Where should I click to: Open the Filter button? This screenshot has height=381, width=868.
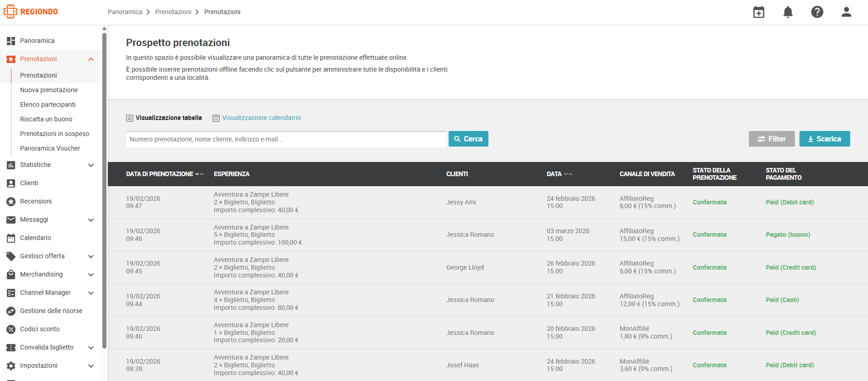(x=772, y=139)
